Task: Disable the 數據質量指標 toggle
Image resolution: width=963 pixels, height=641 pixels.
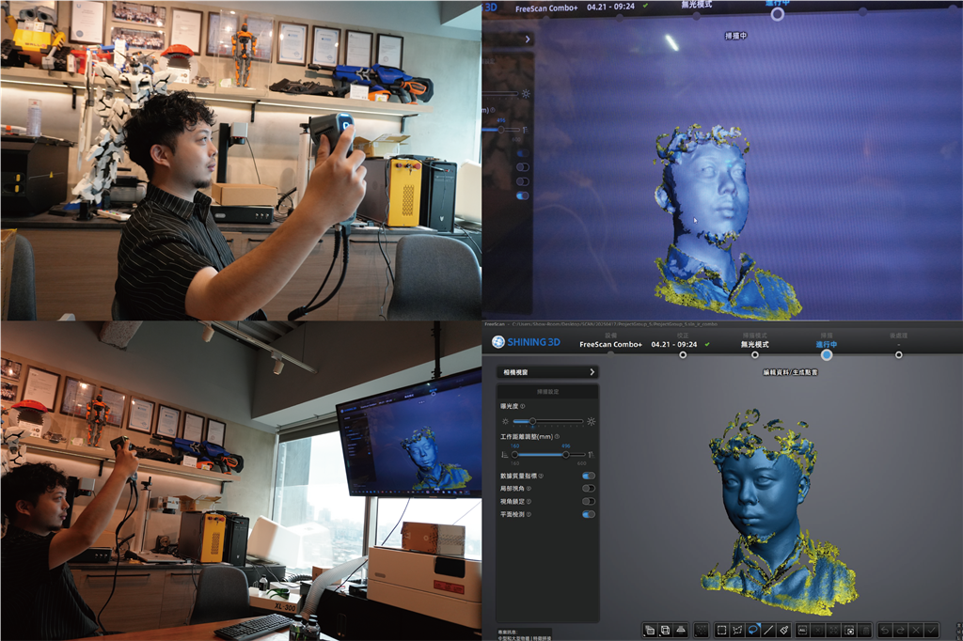Action: click(x=588, y=476)
